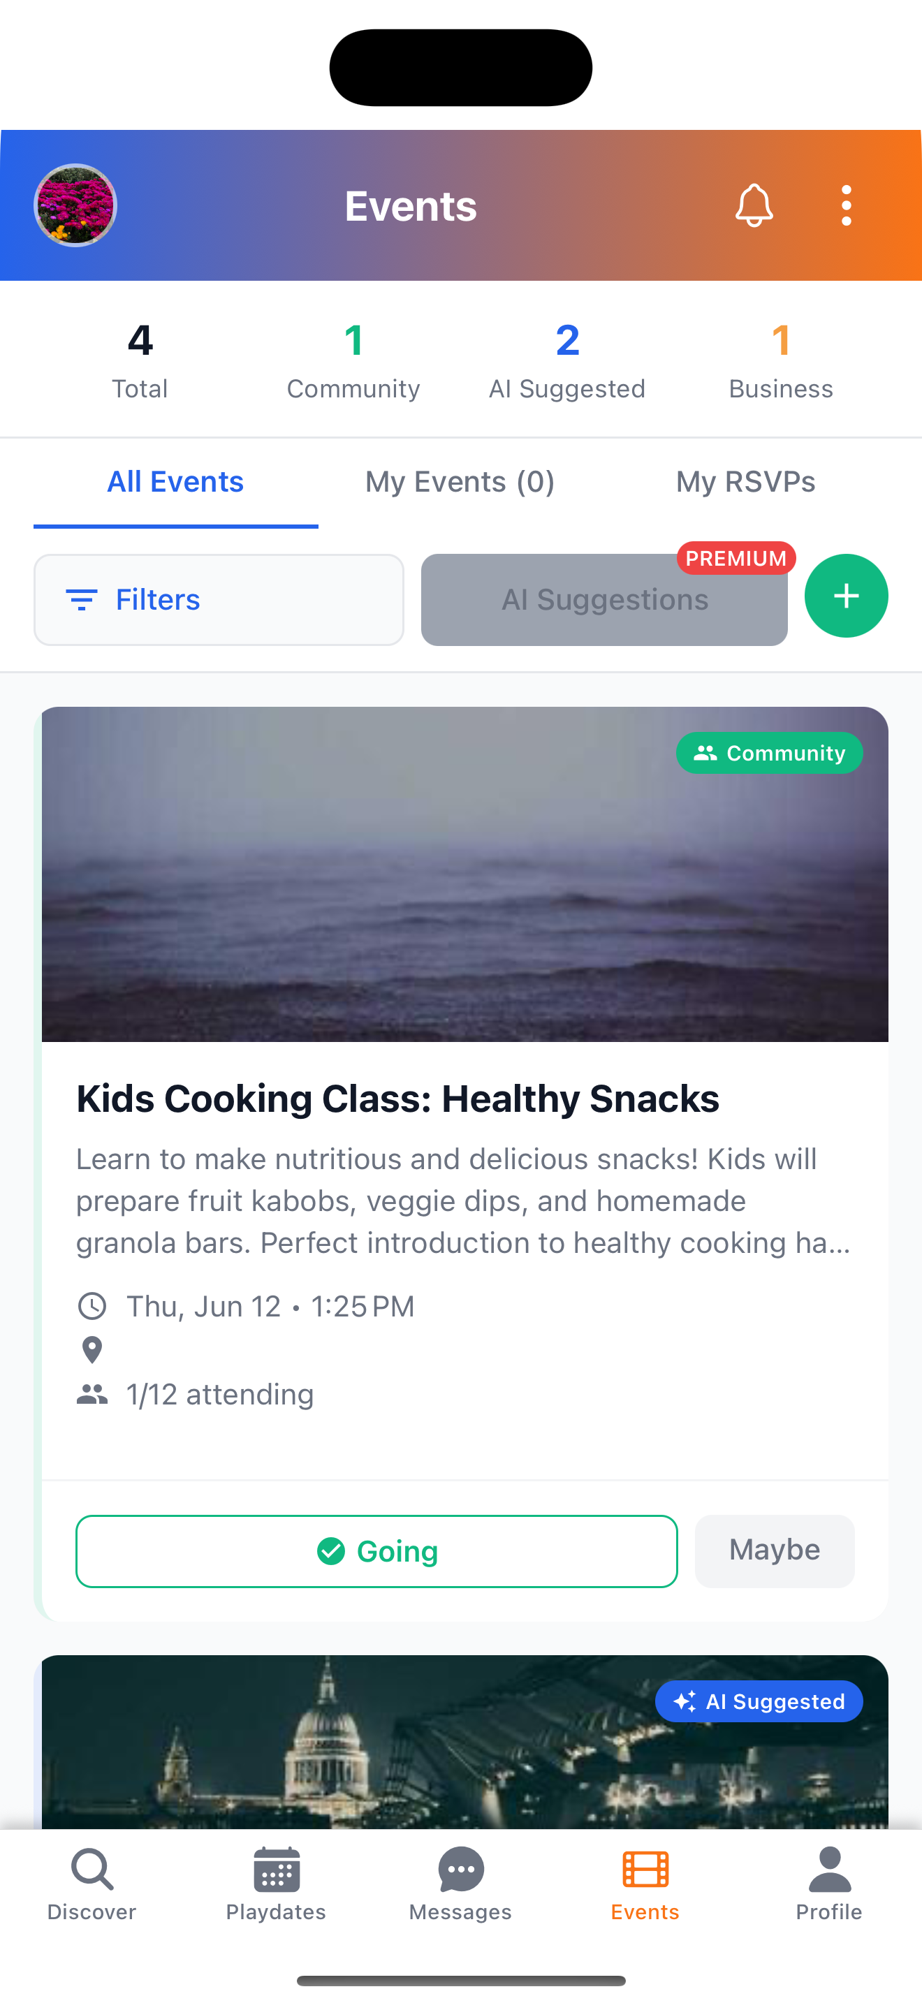Select Maybe for the cooking class

point(775,1550)
